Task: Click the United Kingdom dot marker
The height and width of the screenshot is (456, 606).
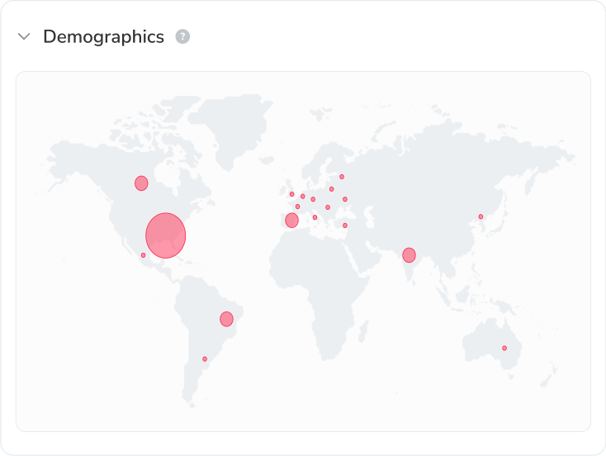Action: point(291,194)
